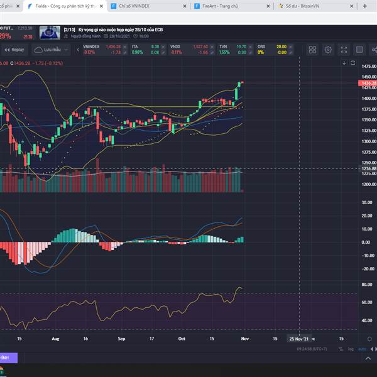Click the Oct label on time axis

click(182, 339)
